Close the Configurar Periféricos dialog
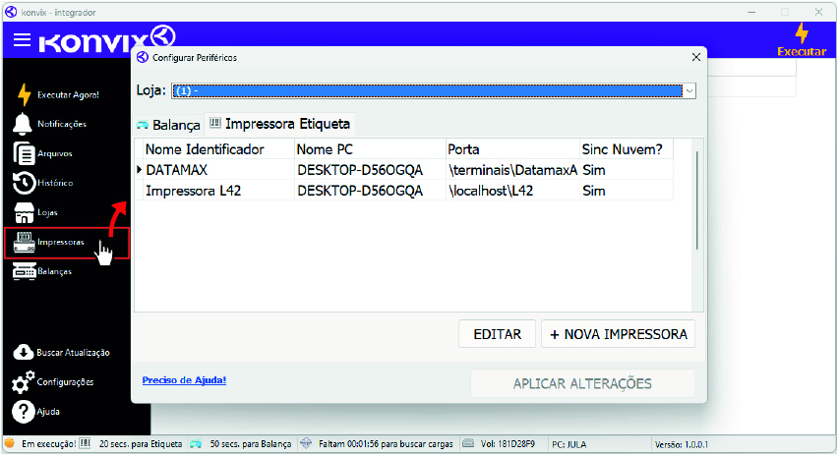The width and height of the screenshot is (838, 456). tap(695, 57)
